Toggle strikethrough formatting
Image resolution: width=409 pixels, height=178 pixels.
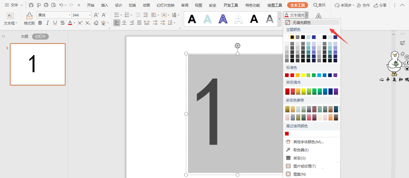coord(63,23)
